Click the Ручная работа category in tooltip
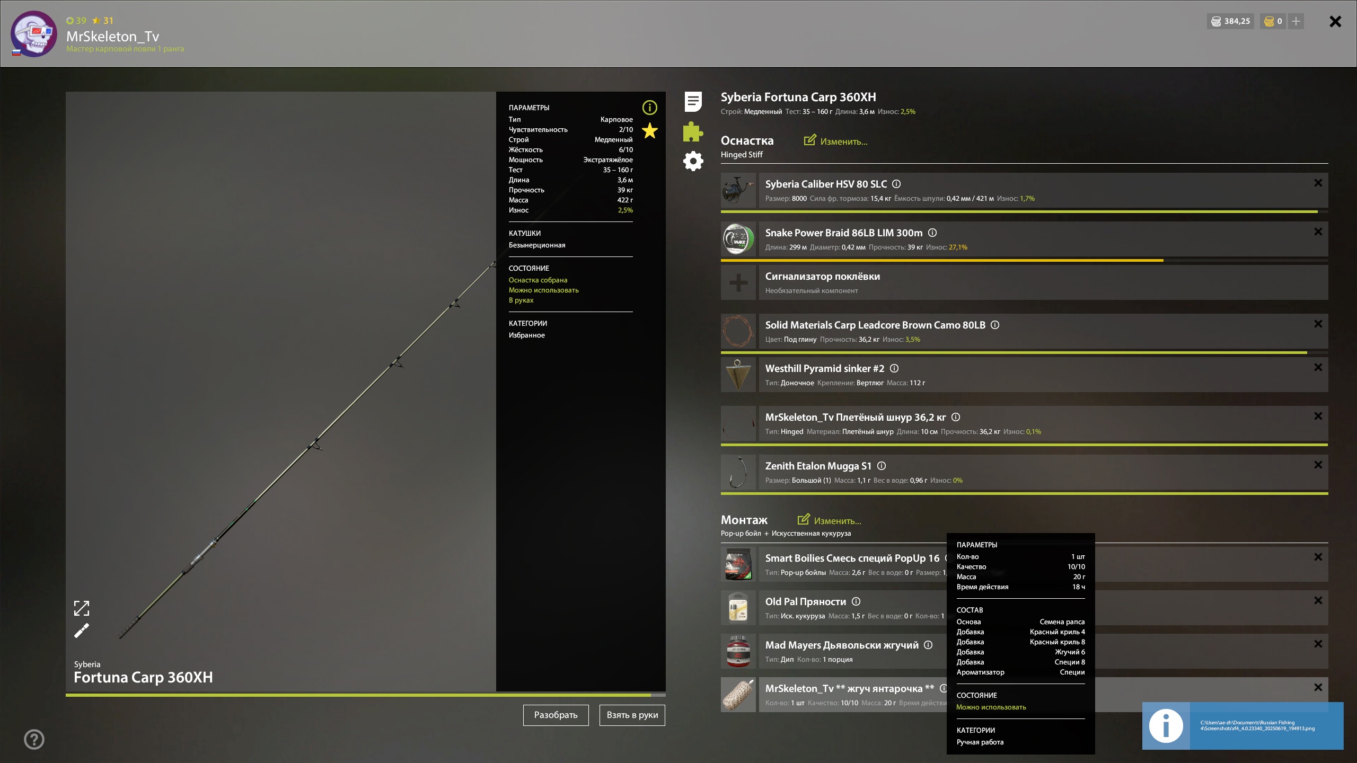Image resolution: width=1357 pixels, height=763 pixels. pos(980,742)
